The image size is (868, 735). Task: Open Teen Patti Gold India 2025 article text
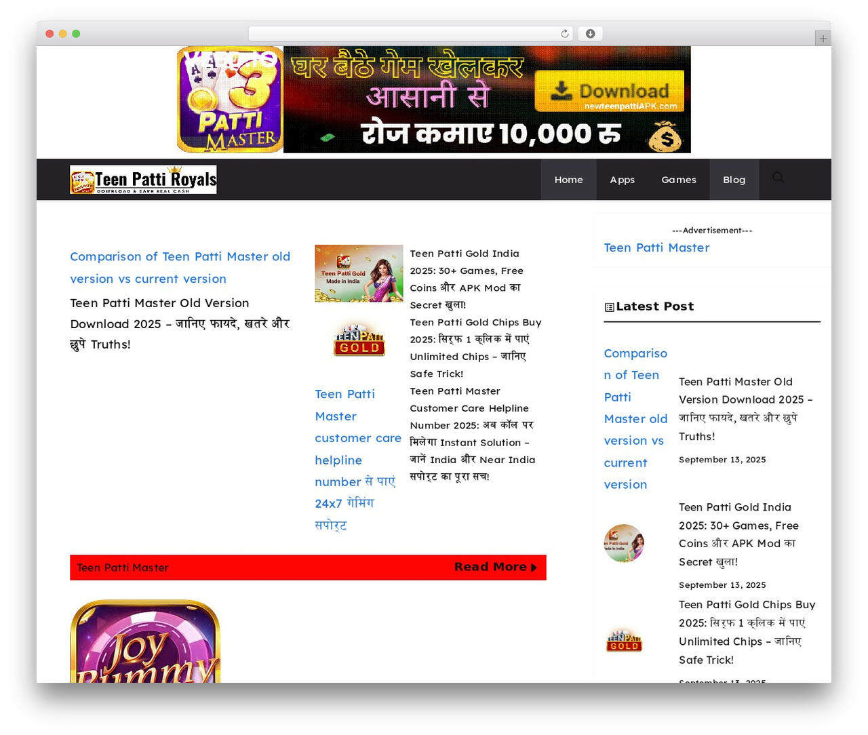(467, 279)
